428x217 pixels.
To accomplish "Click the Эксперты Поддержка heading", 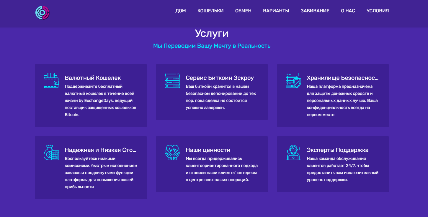I will [337, 150].
